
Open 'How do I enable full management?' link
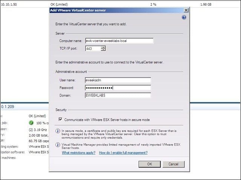[x=123, y=153]
